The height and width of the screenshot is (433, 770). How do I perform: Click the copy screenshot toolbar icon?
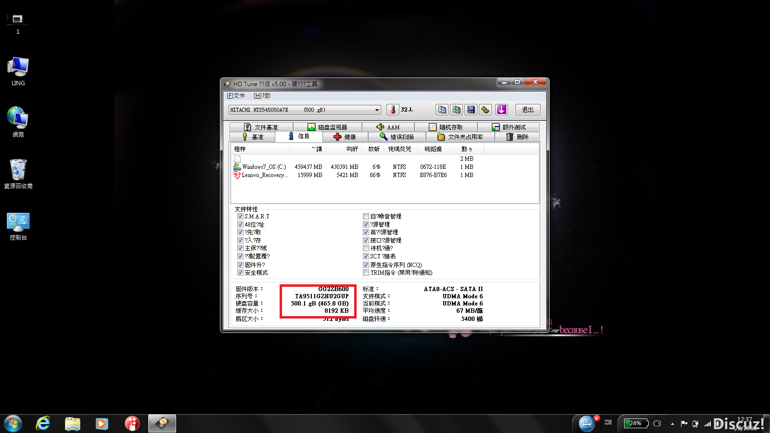click(x=456, y=110)
